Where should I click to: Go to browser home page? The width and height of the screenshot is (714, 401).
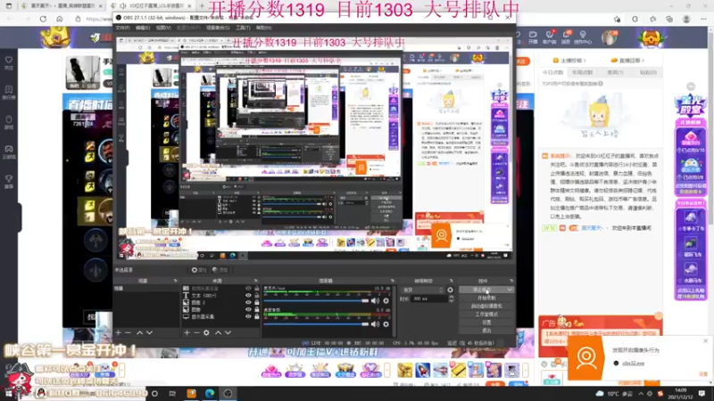click(x=60, y=19)
